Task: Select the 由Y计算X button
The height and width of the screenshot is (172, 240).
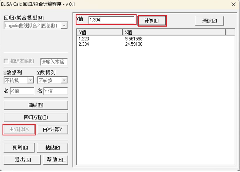Action: 19,129
